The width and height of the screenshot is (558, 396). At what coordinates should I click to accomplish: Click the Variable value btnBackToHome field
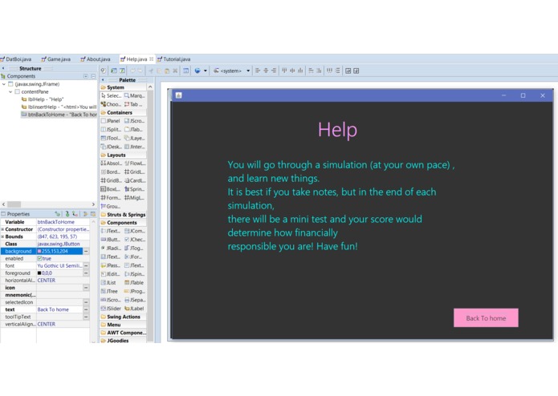pos(63,222)
